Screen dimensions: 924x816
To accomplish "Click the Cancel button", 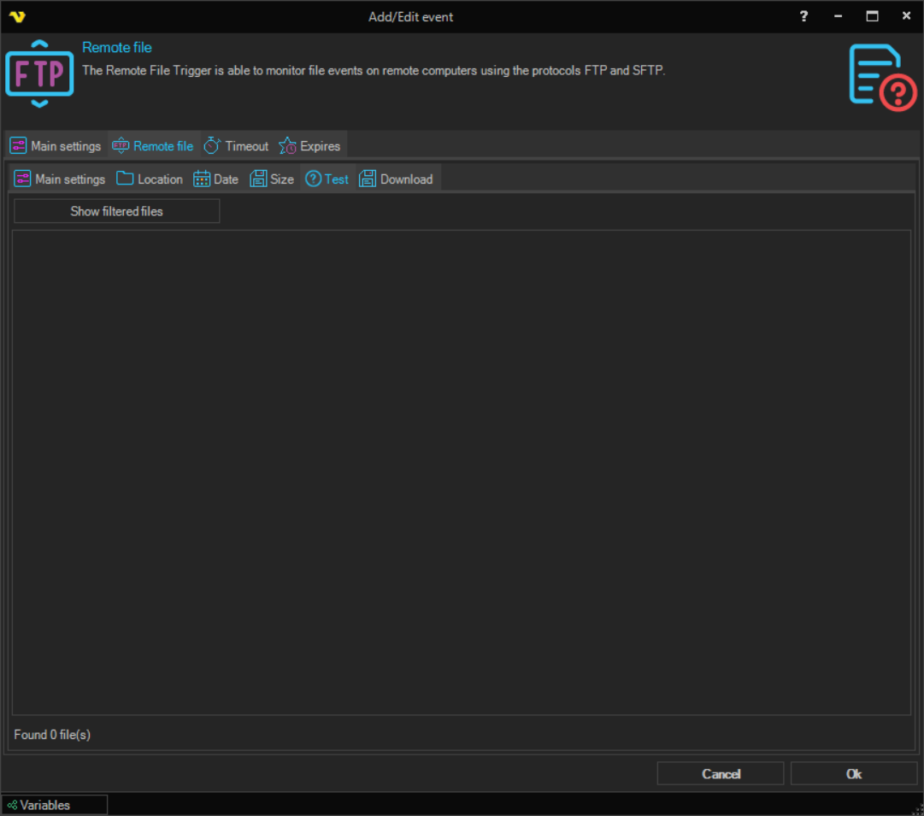I will click(x=720, y=773).
